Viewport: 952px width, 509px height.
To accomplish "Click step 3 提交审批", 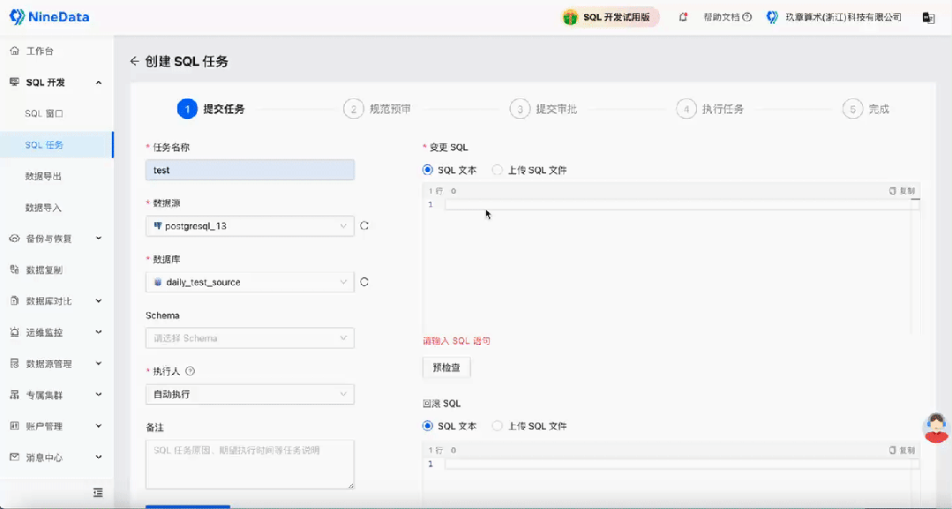I will click(x=543, y=109).
